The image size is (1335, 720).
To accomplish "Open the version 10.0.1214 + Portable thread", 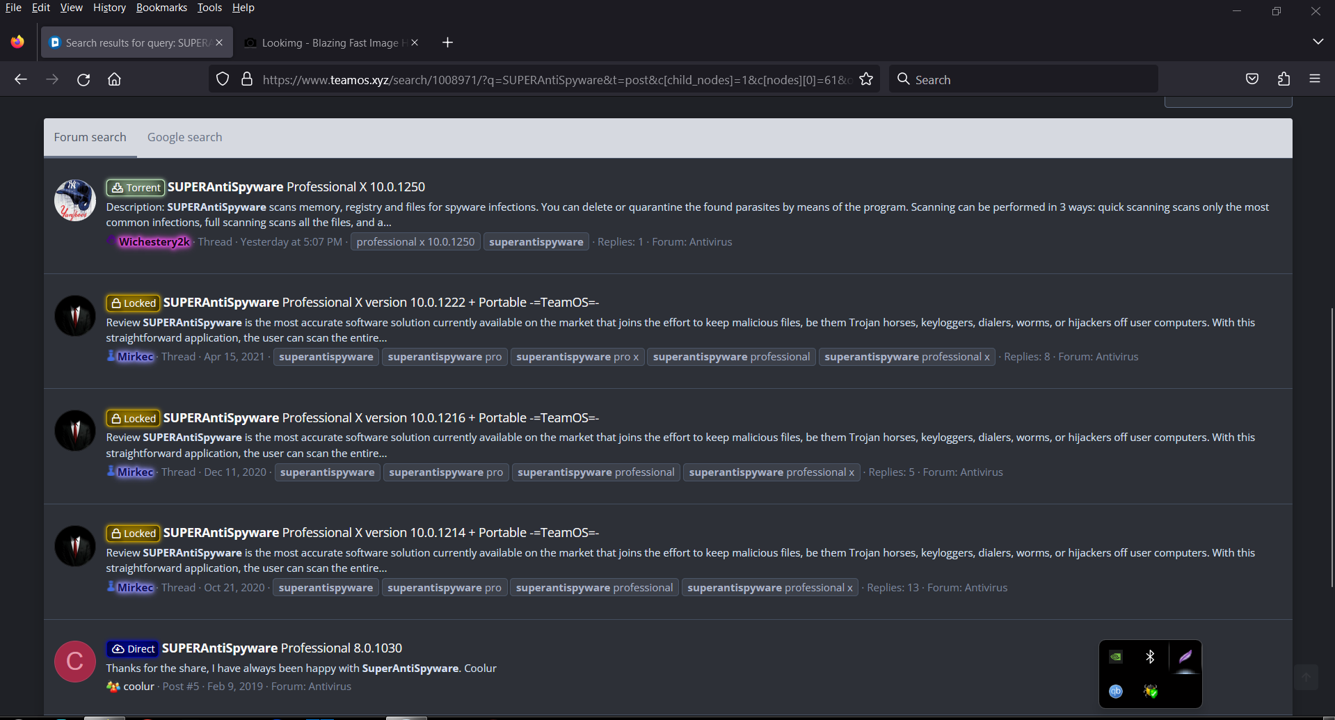I will [381, 533].
